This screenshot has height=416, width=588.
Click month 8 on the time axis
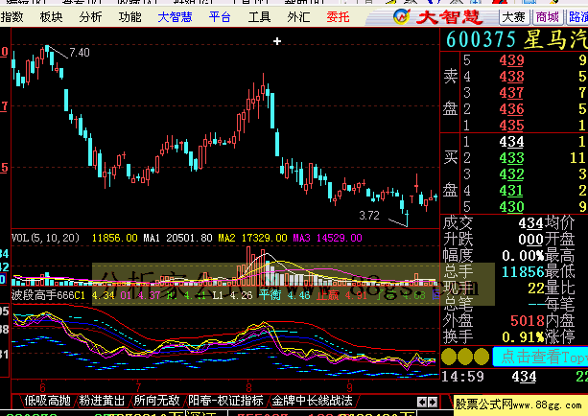click(x=248, y=387)
